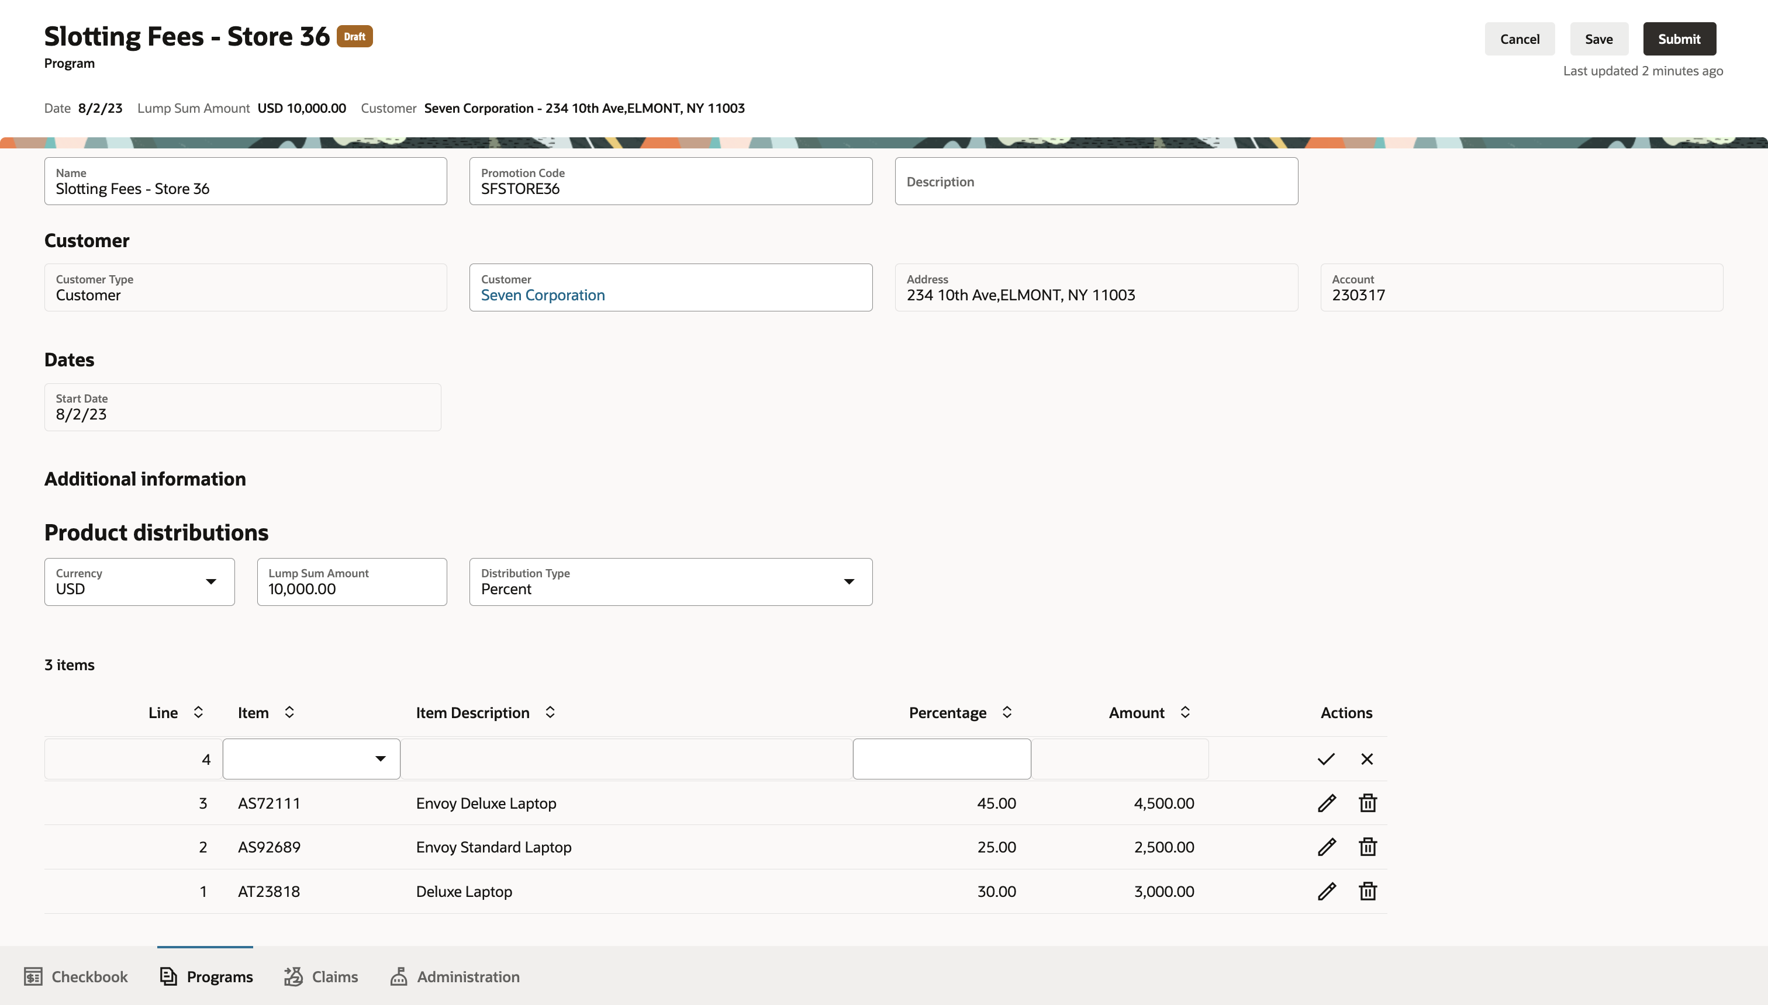This screenshot has width=1768, height=1005.
Task: Select the Last updated 2 minutes ago text
Action: click(1643, 70)
